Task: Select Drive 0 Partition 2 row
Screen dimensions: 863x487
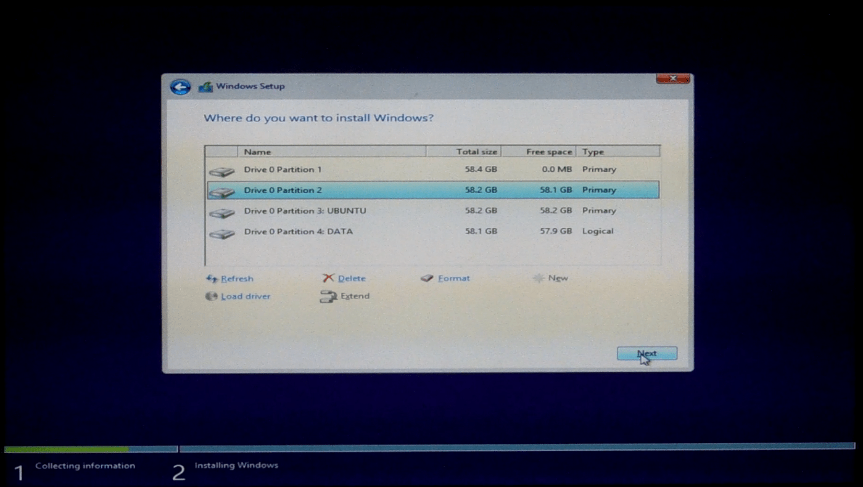Action: tap(433, 190)
